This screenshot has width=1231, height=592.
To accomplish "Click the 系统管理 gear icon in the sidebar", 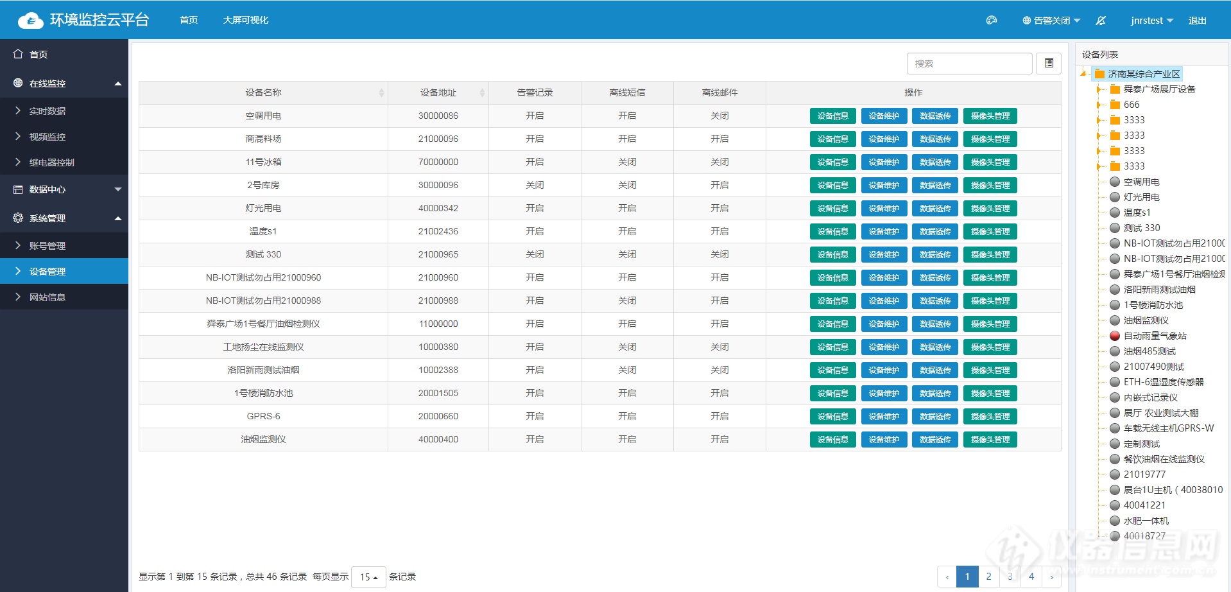I will tap(18, 218).
